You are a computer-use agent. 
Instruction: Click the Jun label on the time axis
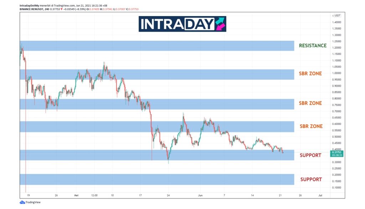coord(200,195)
